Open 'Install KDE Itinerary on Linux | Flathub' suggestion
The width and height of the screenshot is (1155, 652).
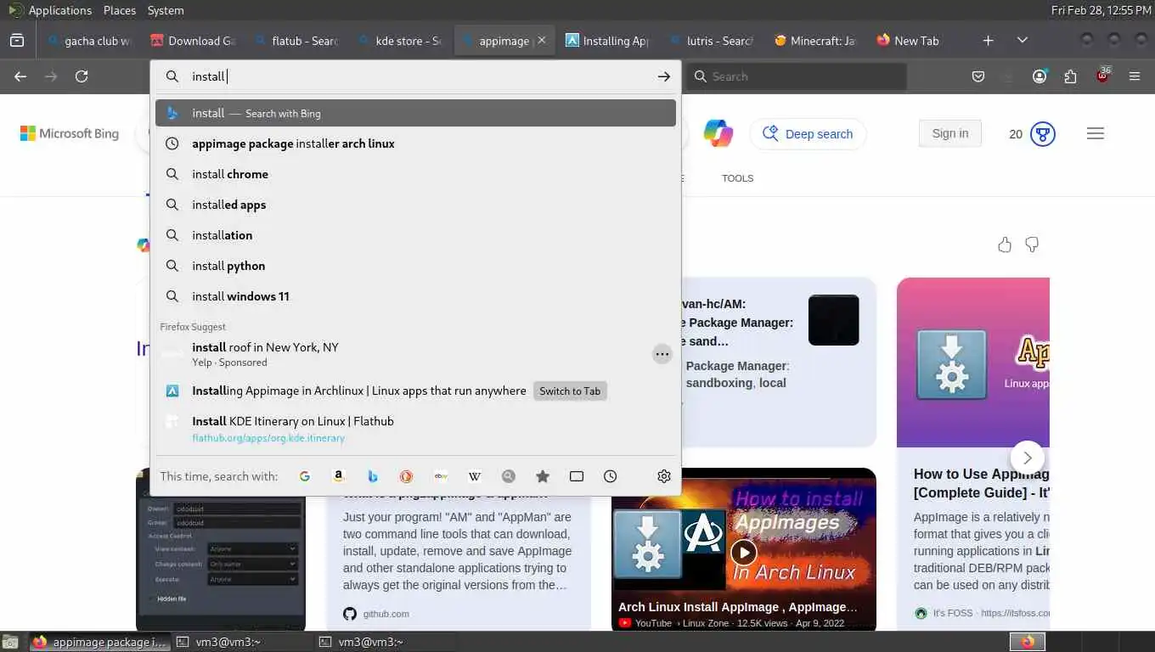(415, 429)
